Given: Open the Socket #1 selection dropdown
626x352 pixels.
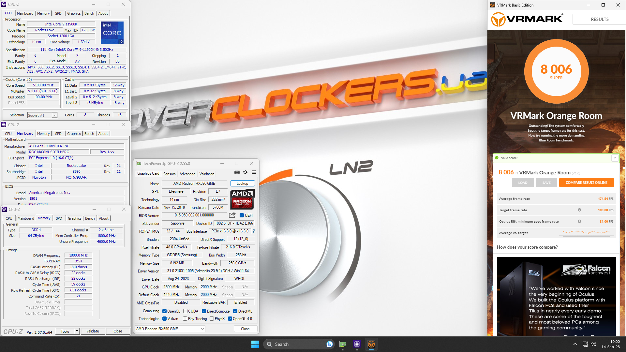Looking at the screenshot, I should [42, 115].
